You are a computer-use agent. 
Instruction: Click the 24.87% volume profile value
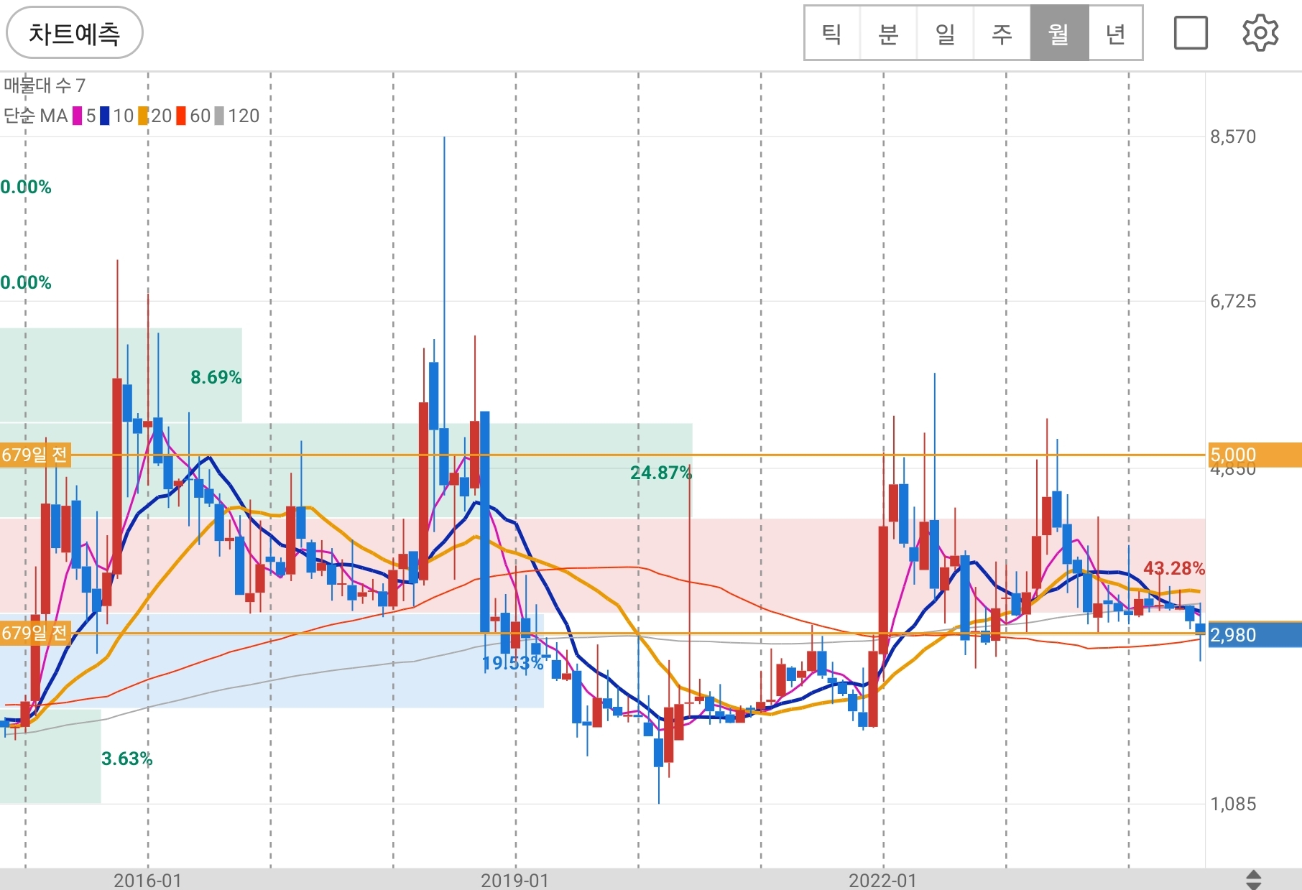pyautogui.click(x=660, y=473)
